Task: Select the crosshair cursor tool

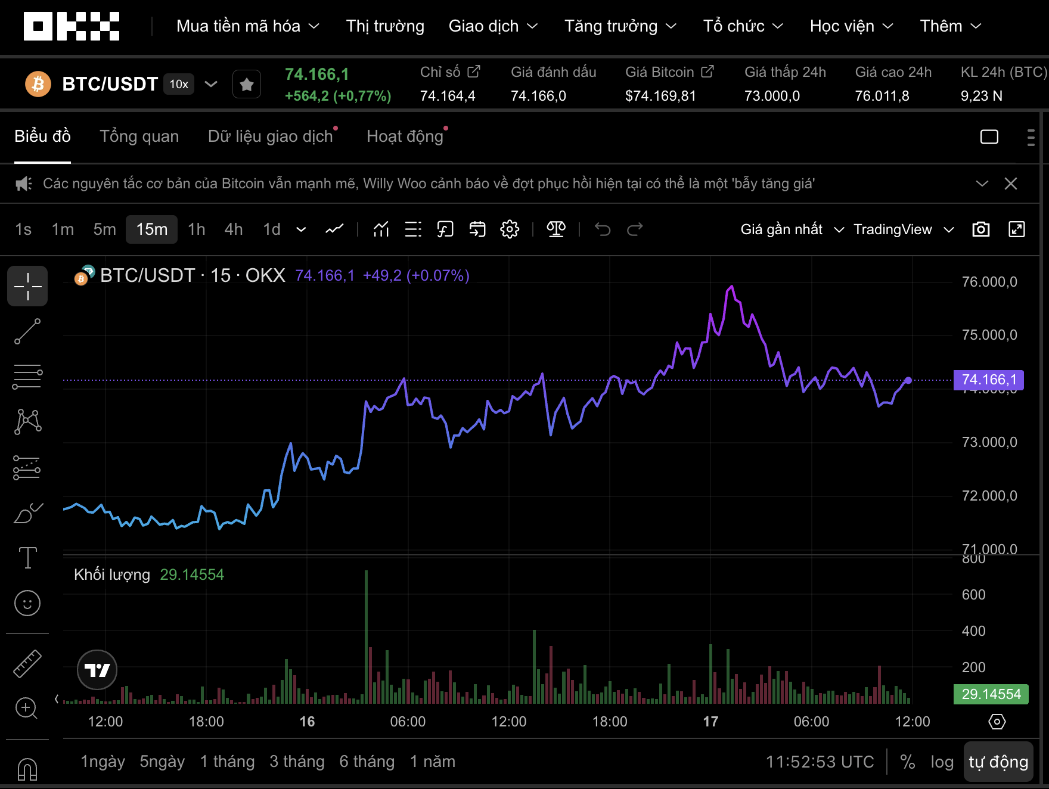Action: (x=27, y=286)
